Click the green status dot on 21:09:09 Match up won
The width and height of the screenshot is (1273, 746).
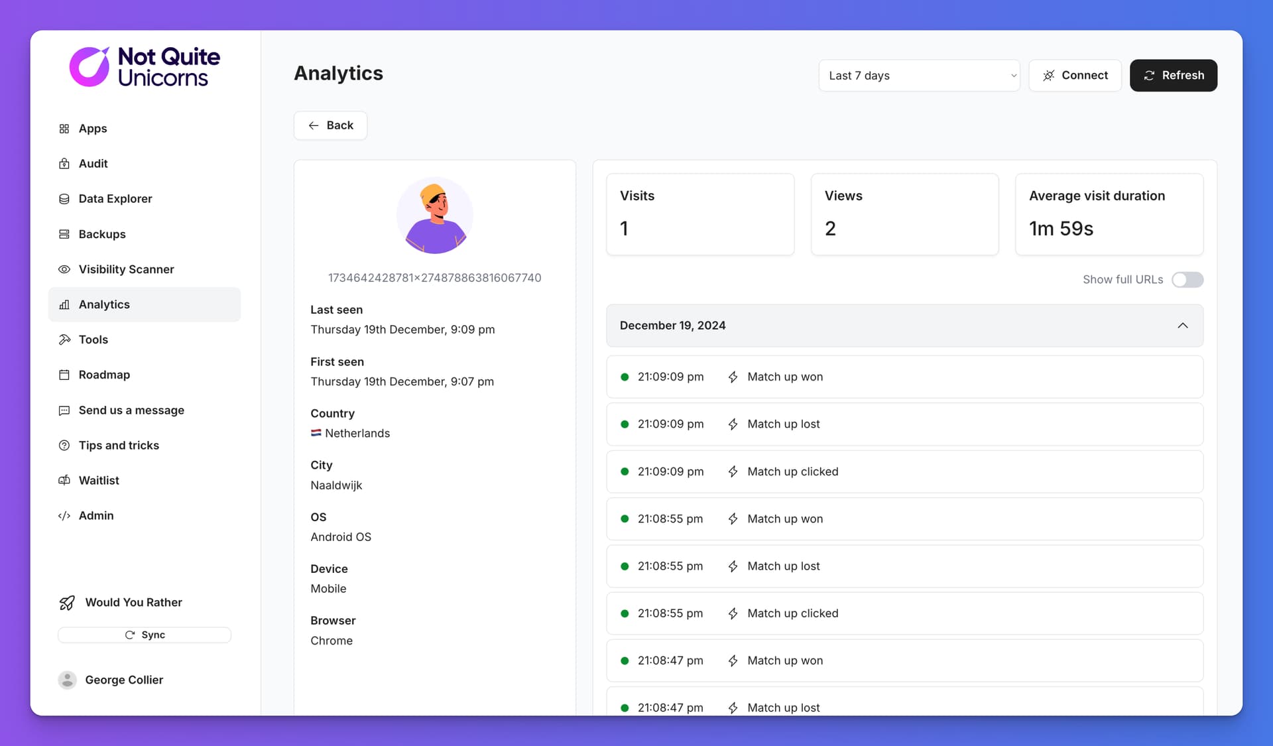(x=625, y=377)
